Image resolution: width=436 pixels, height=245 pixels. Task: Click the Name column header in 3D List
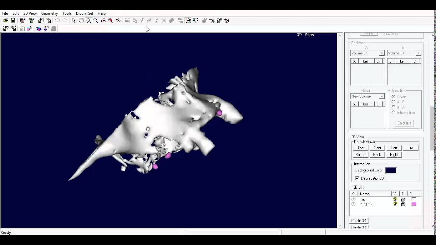[374, 194]
